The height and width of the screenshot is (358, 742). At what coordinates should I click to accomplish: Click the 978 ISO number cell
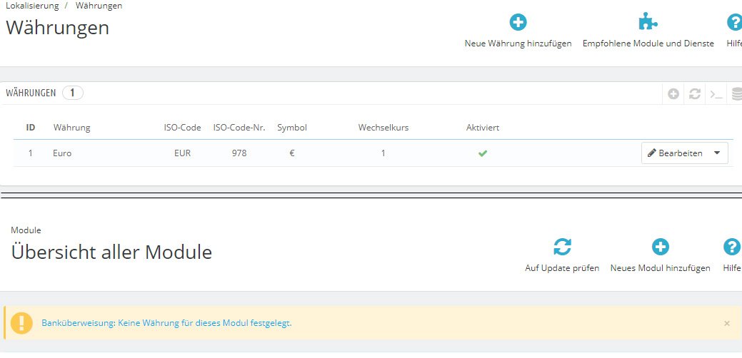(239, 153)
